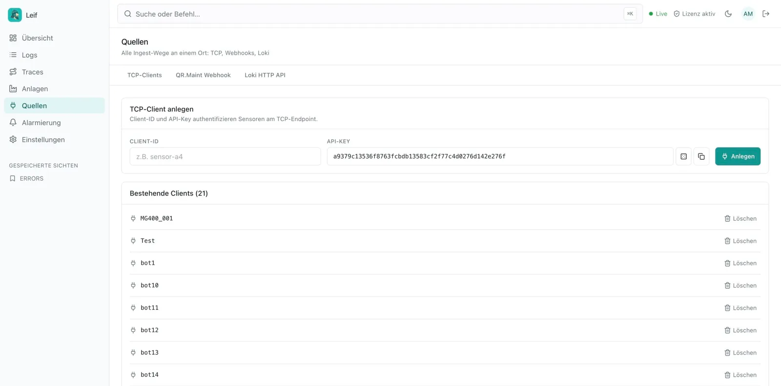Copy the API key to the clipboard
Image resolution: width=781 pixels, height=386 pixels.
[x=701, y=156]
